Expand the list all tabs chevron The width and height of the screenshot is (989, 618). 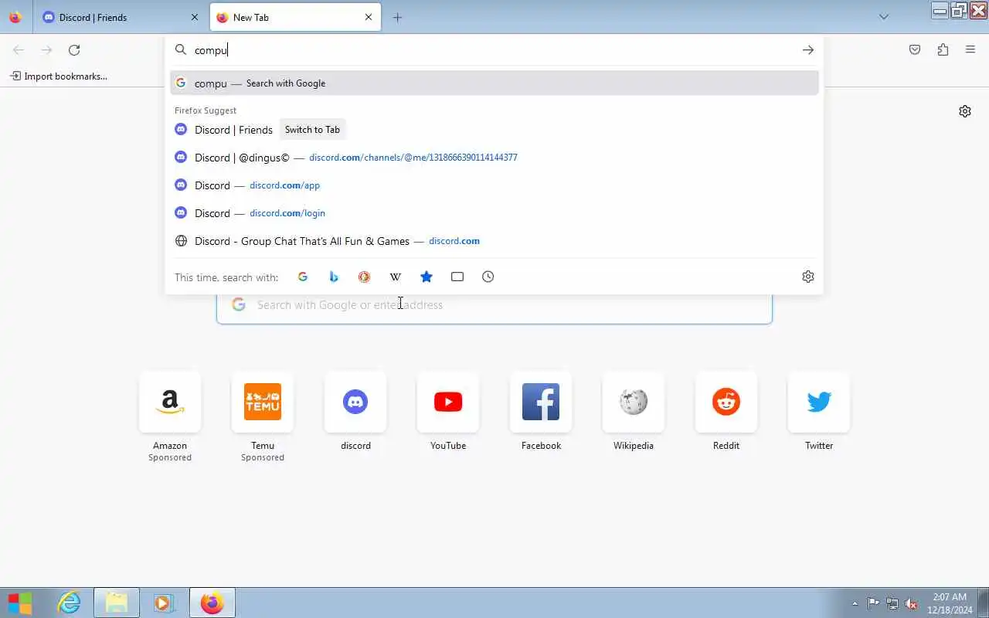[x=884, y=17]
